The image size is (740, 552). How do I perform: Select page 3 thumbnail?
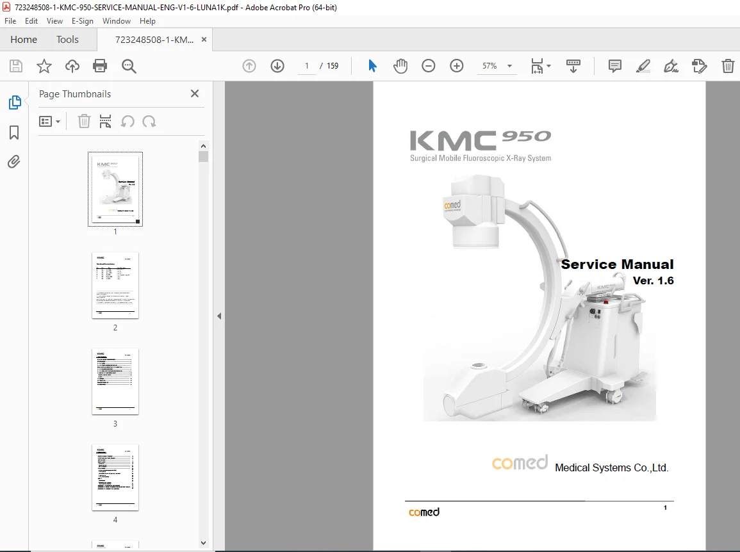pos(115,382)
